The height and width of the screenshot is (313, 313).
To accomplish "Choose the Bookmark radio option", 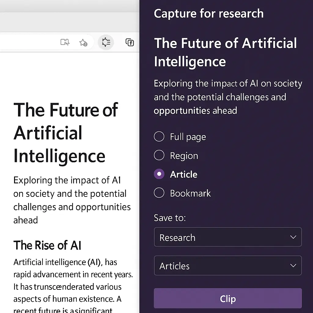I will point(159,193).
